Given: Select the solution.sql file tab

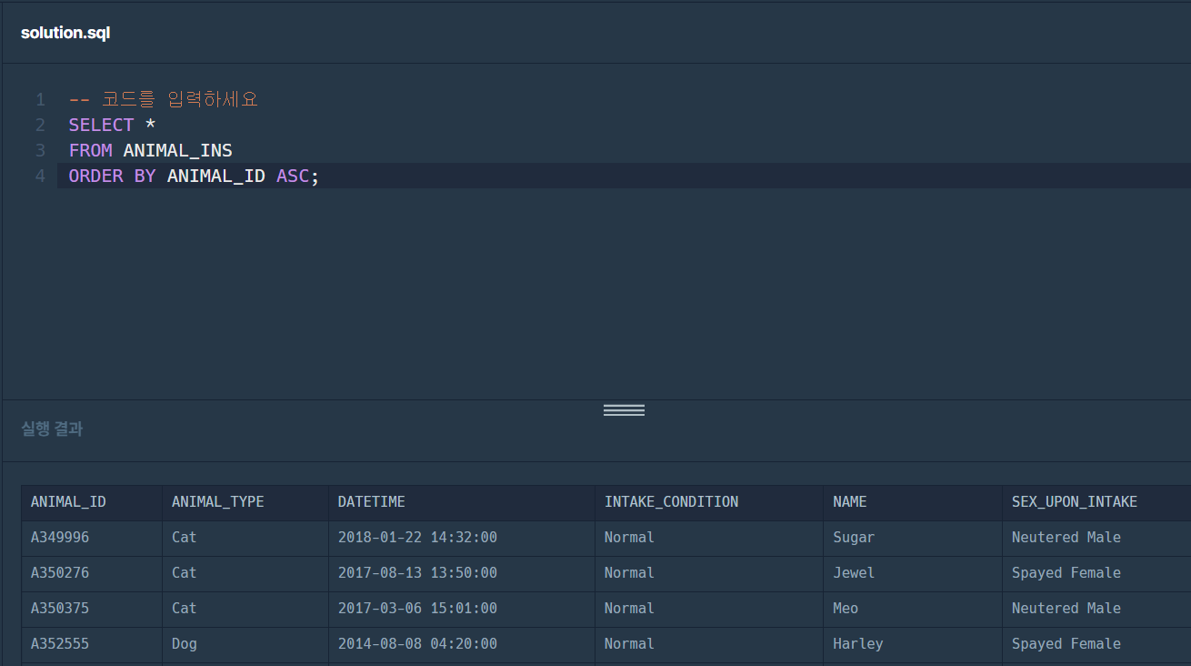Looking at the screenshot, I should 65,33.
